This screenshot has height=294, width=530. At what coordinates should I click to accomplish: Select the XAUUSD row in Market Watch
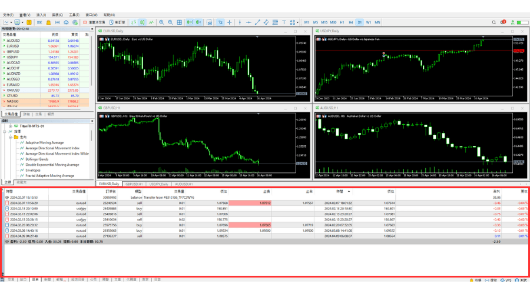12,90
